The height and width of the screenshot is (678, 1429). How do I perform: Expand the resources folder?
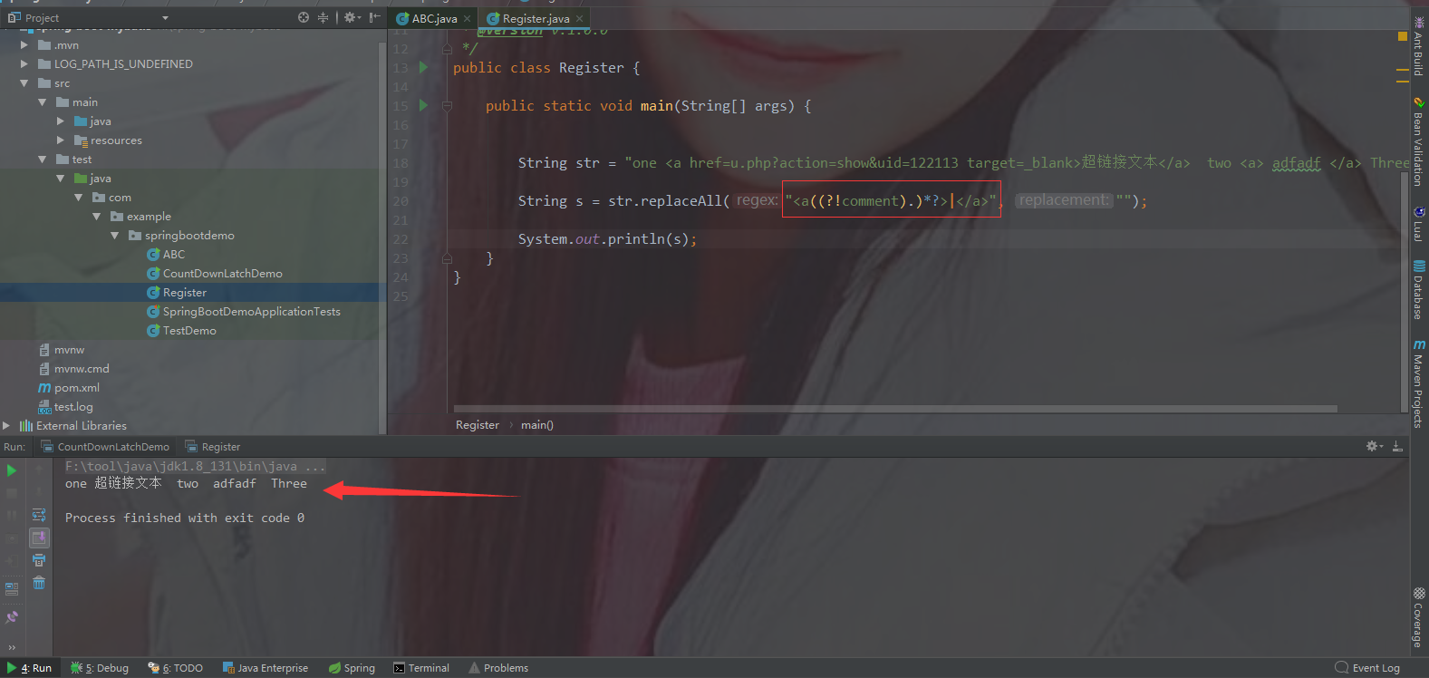pos(61,140)
